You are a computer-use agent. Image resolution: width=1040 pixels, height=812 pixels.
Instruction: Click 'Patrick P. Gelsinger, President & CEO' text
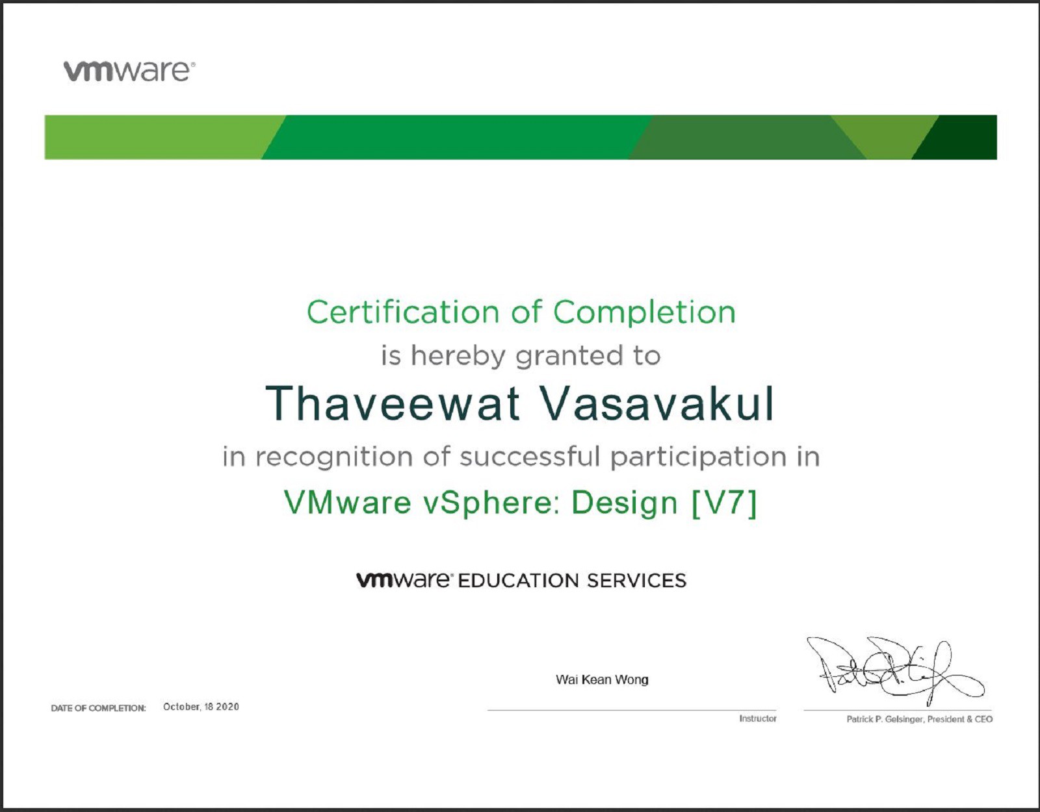(919, 719)
